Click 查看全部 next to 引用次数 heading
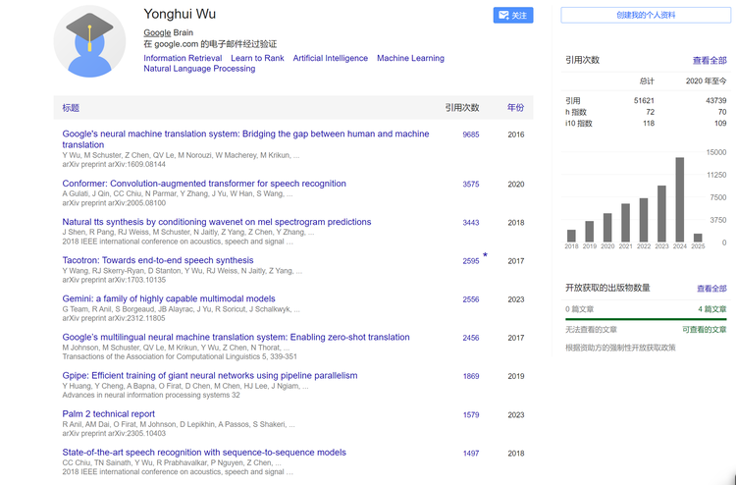The width and height of the screenshot is (736, 485). pyautogui.click(x=710, y=60)
